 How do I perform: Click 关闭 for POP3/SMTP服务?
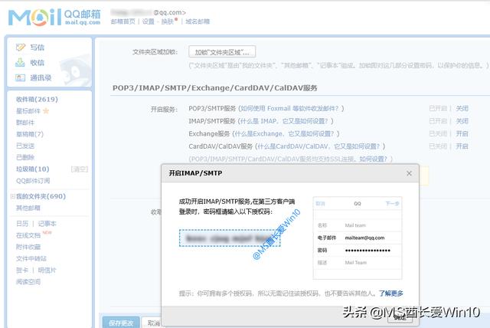[462, 109]
